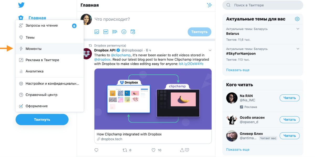The width and height of the screenshot is (315, 157).
Task: Add an image to the tweet
Action: [x=97, y=32]
